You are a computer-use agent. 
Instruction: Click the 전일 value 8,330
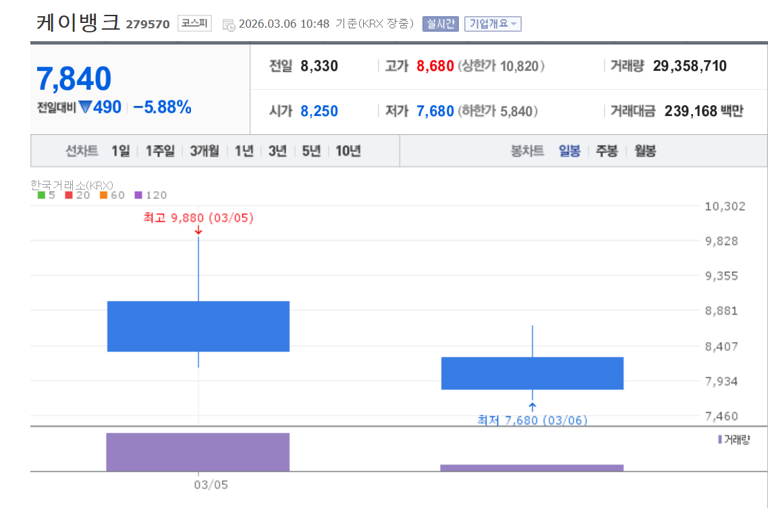pyautogui.click(x=319, y=66)
